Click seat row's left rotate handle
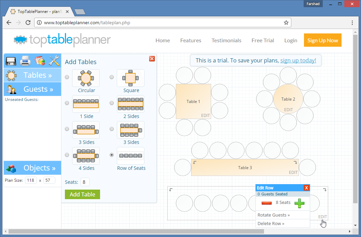The image size is (361, 237). pos(171,190)
